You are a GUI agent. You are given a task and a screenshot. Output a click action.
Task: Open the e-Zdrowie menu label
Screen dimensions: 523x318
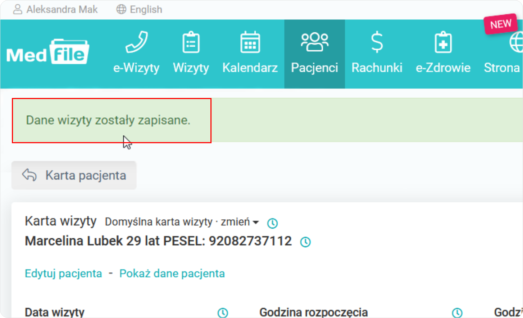pyautogui.click(x=443, y=67)
